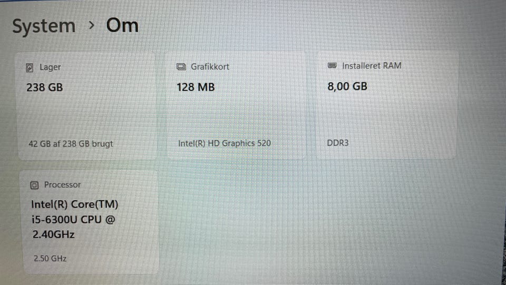Image resolution: width=506 pixels, height=285 pixels.
Task: Click the 2.40GHz line of the processor name
Action: [x=54, y=234]
